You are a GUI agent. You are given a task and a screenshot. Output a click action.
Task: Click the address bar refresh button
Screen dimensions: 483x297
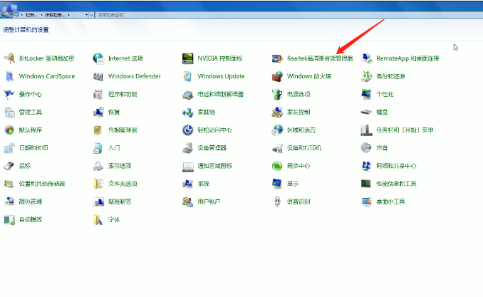(x=91, y=15)
